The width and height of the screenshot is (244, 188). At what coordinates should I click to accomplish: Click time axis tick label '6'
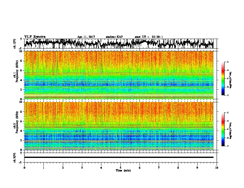click(140, 168)
